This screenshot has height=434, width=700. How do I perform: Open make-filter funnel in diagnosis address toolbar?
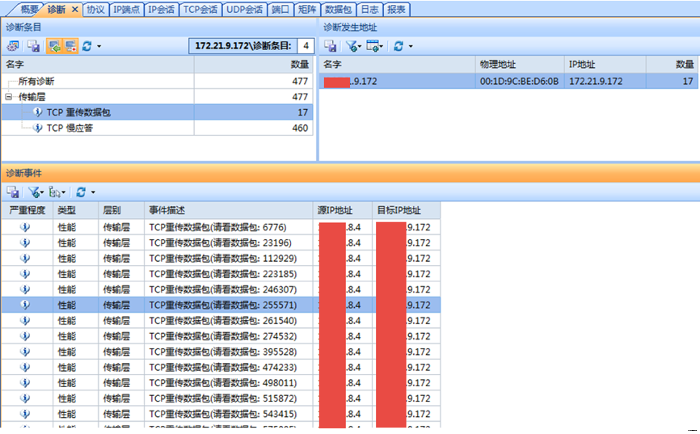[x=354, y=46]
